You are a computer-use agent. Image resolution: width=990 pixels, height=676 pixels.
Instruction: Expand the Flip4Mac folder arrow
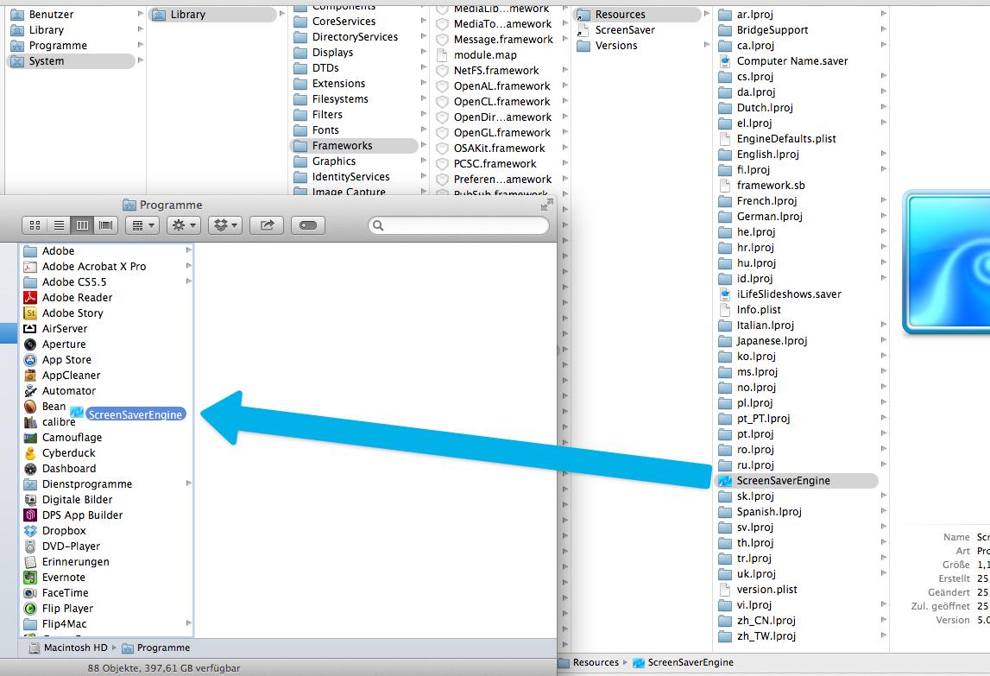pos(188,623)
